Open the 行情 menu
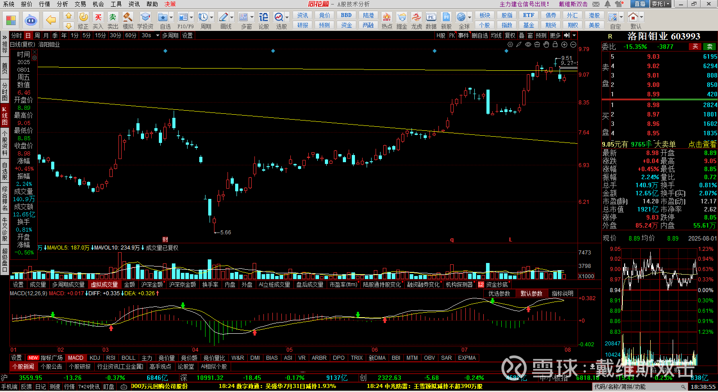The height and width of the screenshot is (392, 718). coord(44,4)
